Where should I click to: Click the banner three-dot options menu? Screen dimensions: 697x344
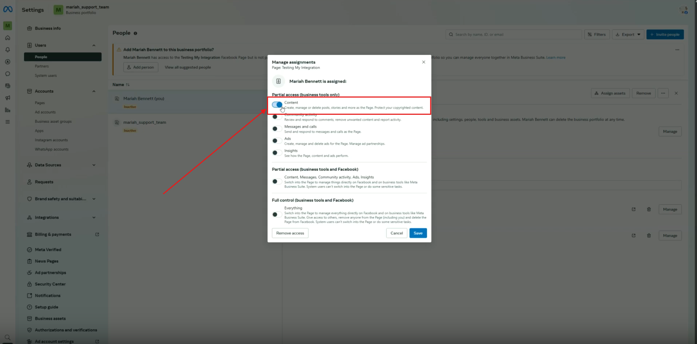pyautogui.click(x=677, y=50)
